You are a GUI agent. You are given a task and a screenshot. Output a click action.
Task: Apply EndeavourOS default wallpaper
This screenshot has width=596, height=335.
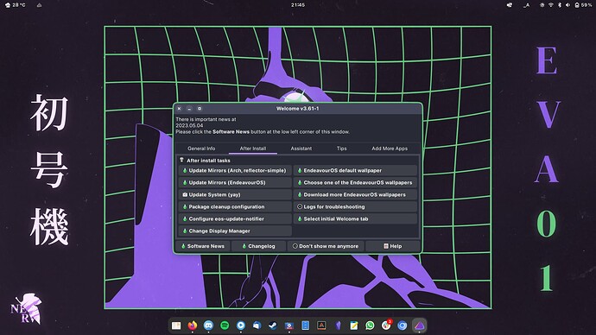pyautogui.click(x=355, y=171)
